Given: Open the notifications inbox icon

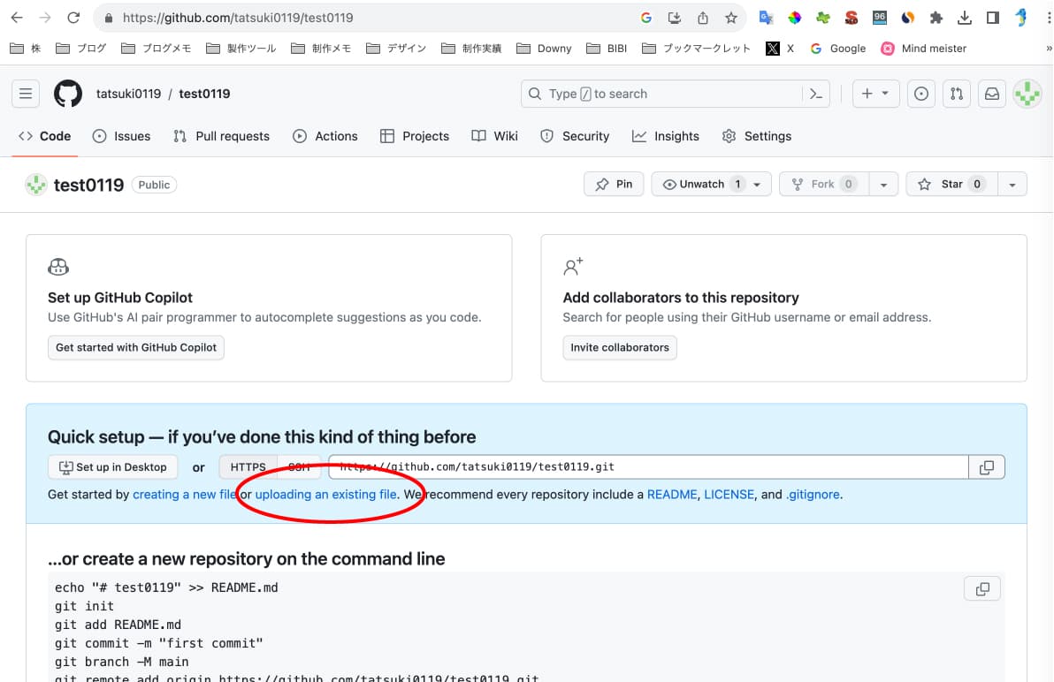Looking at the screenshot, I should 991,93.
